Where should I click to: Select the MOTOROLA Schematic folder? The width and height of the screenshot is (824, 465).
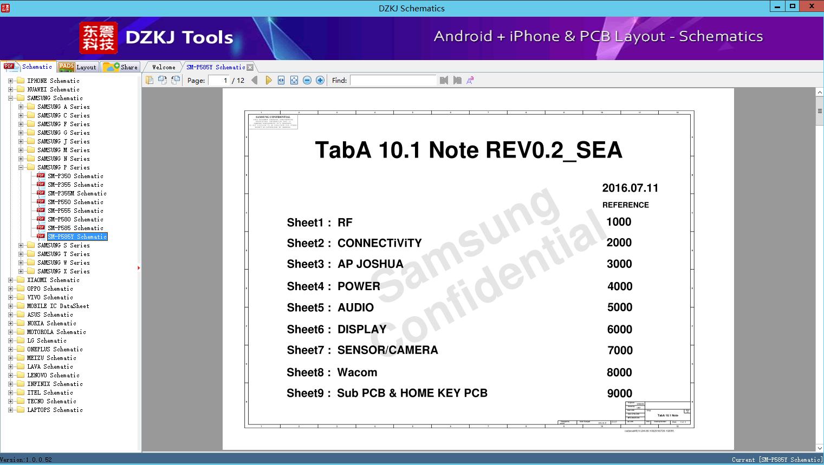click(x=56, y=332)
